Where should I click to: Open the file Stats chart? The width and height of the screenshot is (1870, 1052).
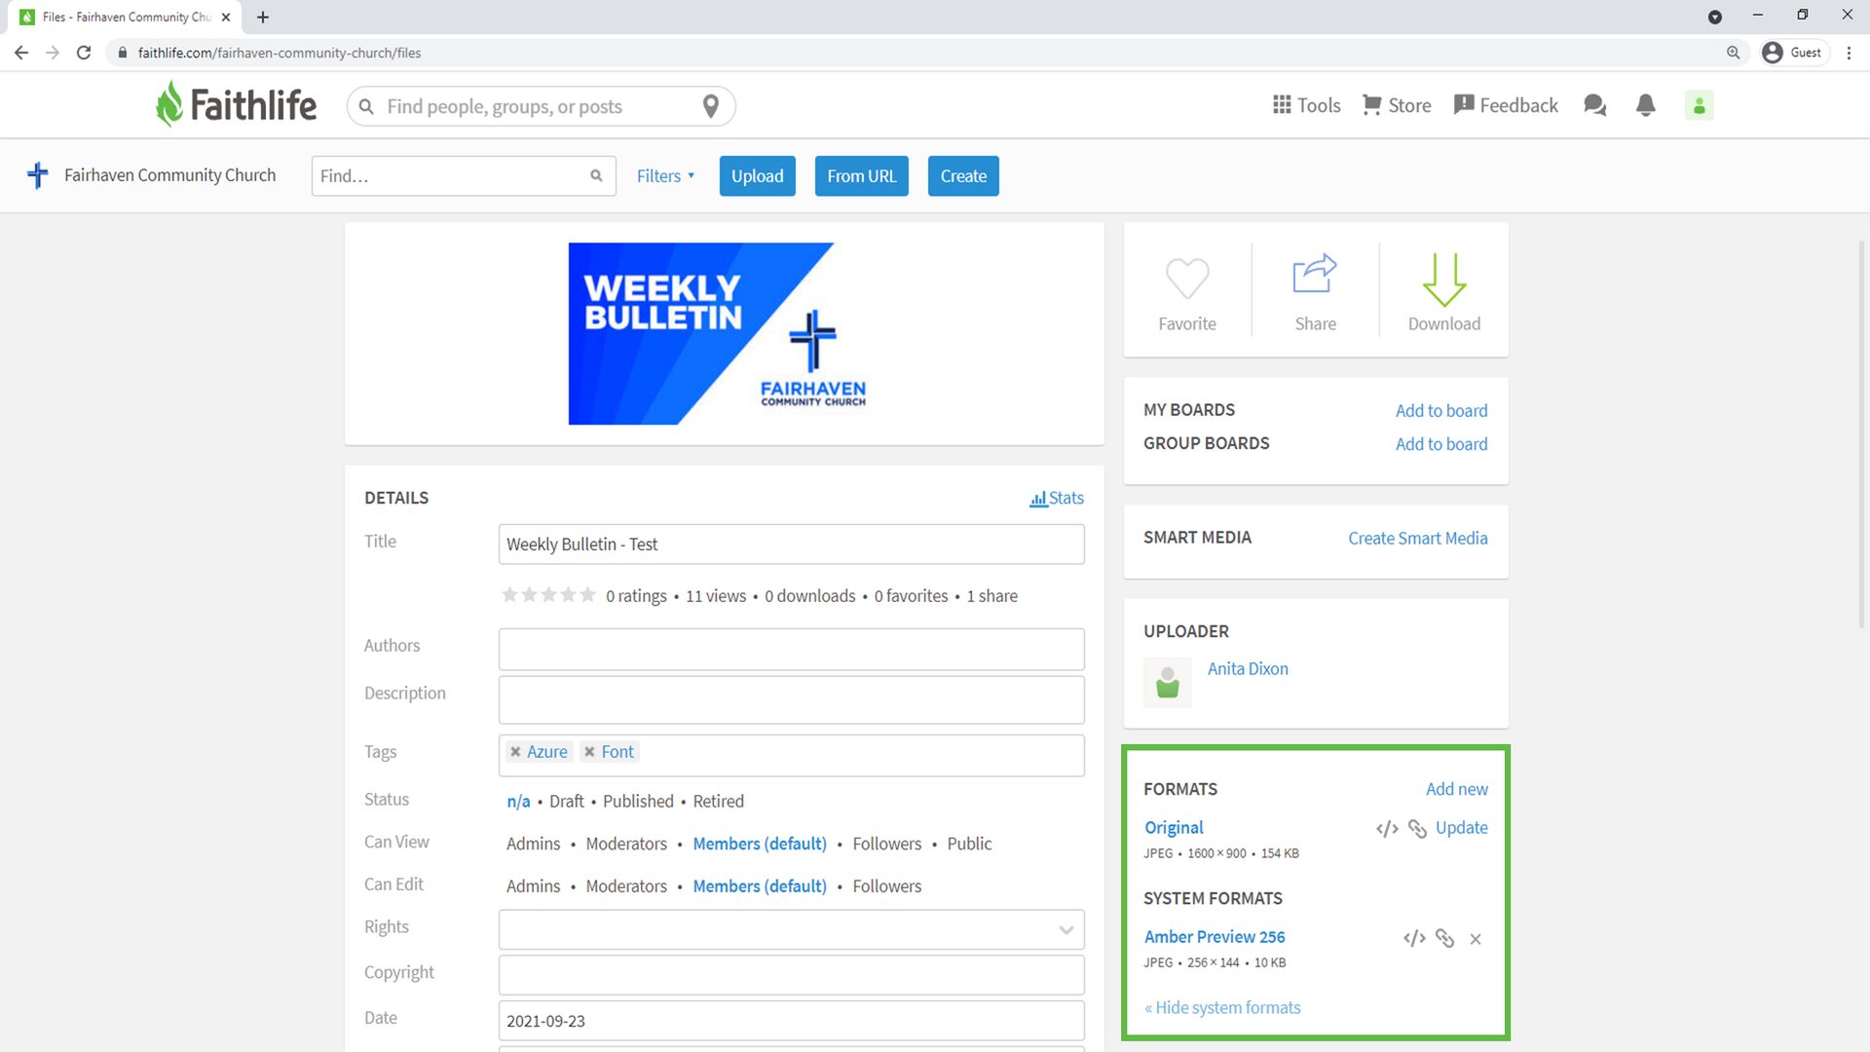(x=1057, y=498)
